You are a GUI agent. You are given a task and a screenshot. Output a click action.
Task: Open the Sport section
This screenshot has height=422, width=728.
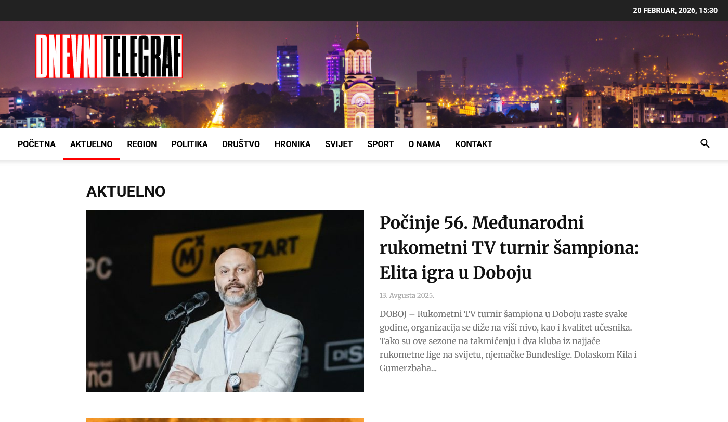tap(380, 144)
